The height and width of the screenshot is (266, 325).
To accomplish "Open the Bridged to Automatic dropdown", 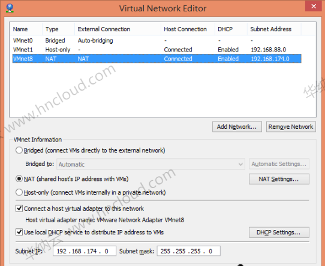I will (x=151, y=164).
